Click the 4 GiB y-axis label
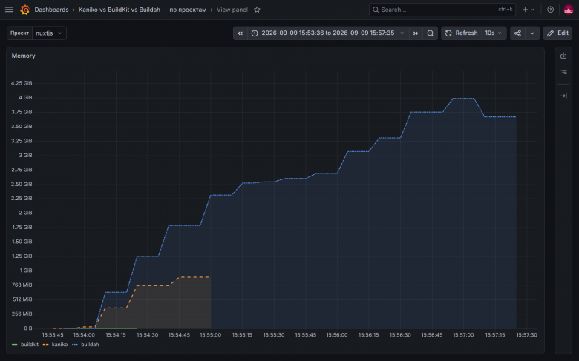Screen dimensions: 579x361 25,98
